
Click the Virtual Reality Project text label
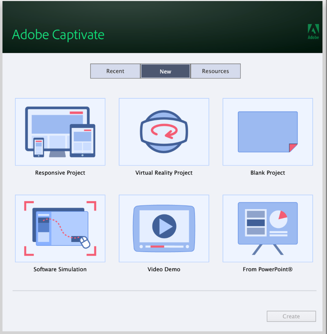pos(163,173)
